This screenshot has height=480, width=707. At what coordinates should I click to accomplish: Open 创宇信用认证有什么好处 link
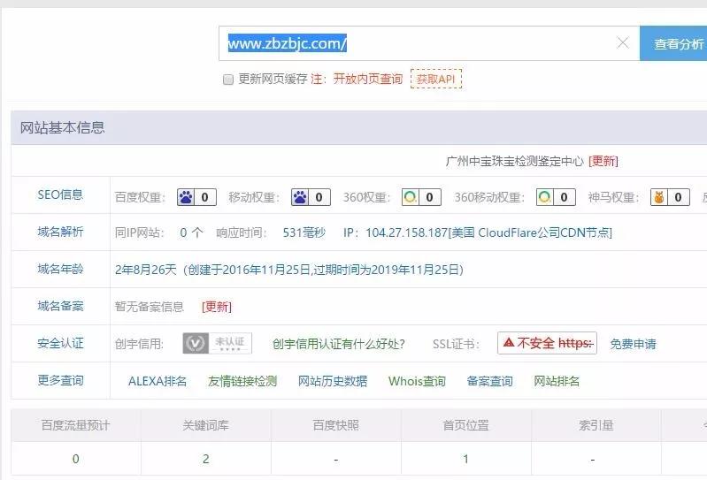point(339,345)
